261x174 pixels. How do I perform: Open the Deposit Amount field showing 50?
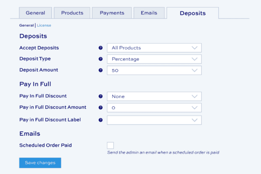coord(154,70)
